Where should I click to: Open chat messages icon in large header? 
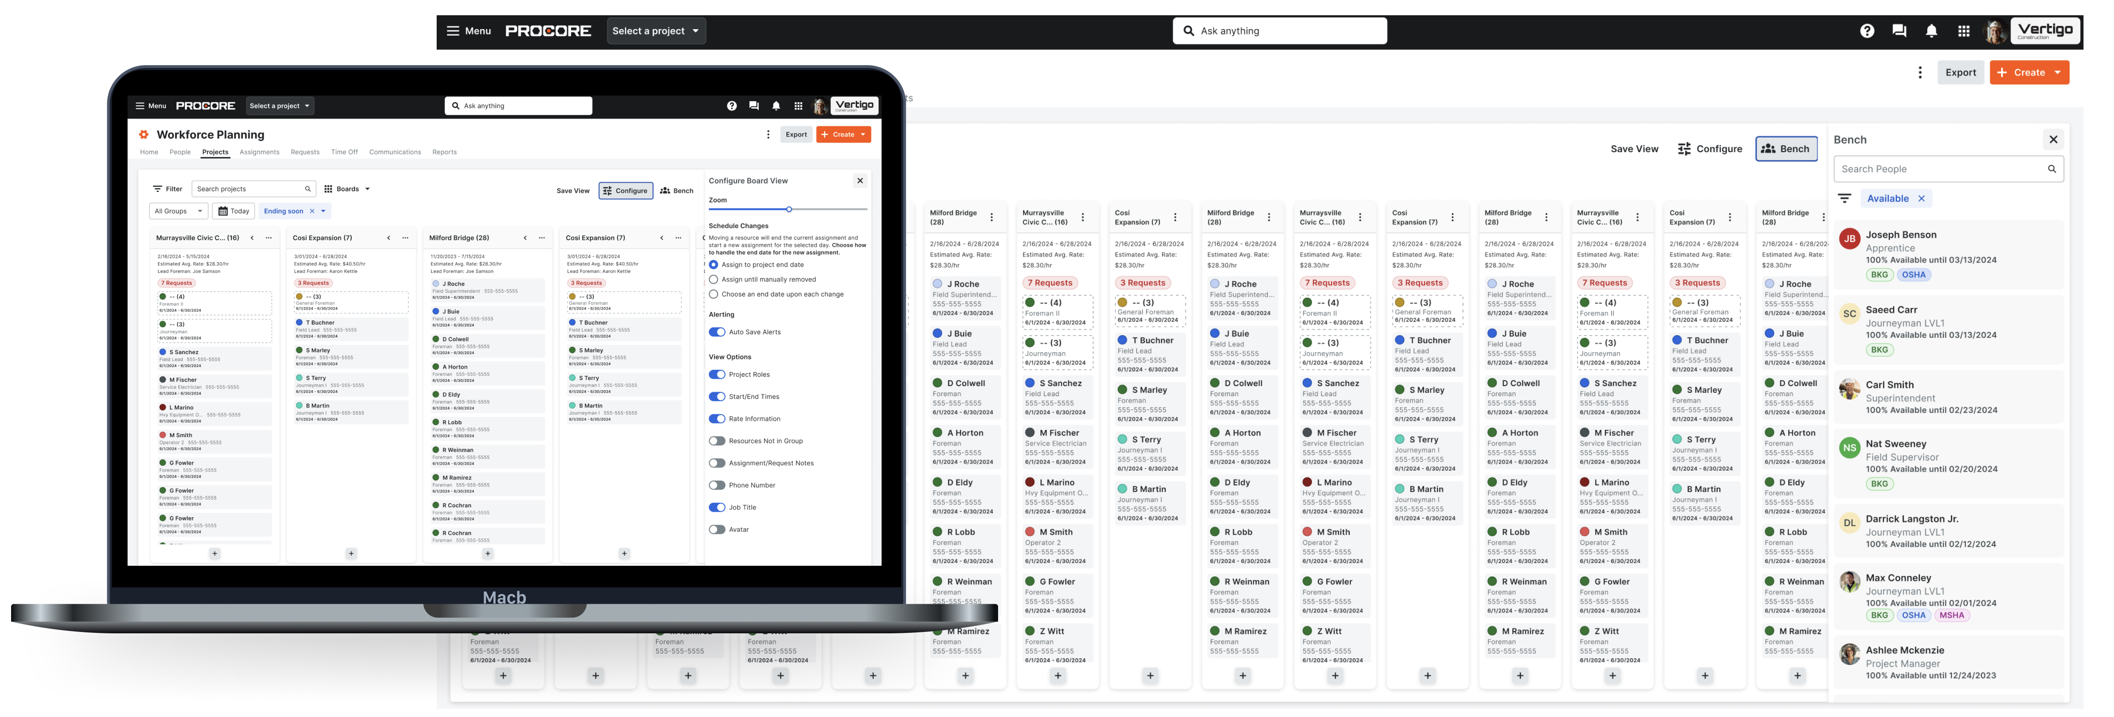coord(1899,31)
